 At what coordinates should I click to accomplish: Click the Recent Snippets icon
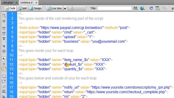pyautogui.click(x=4, y=91)
